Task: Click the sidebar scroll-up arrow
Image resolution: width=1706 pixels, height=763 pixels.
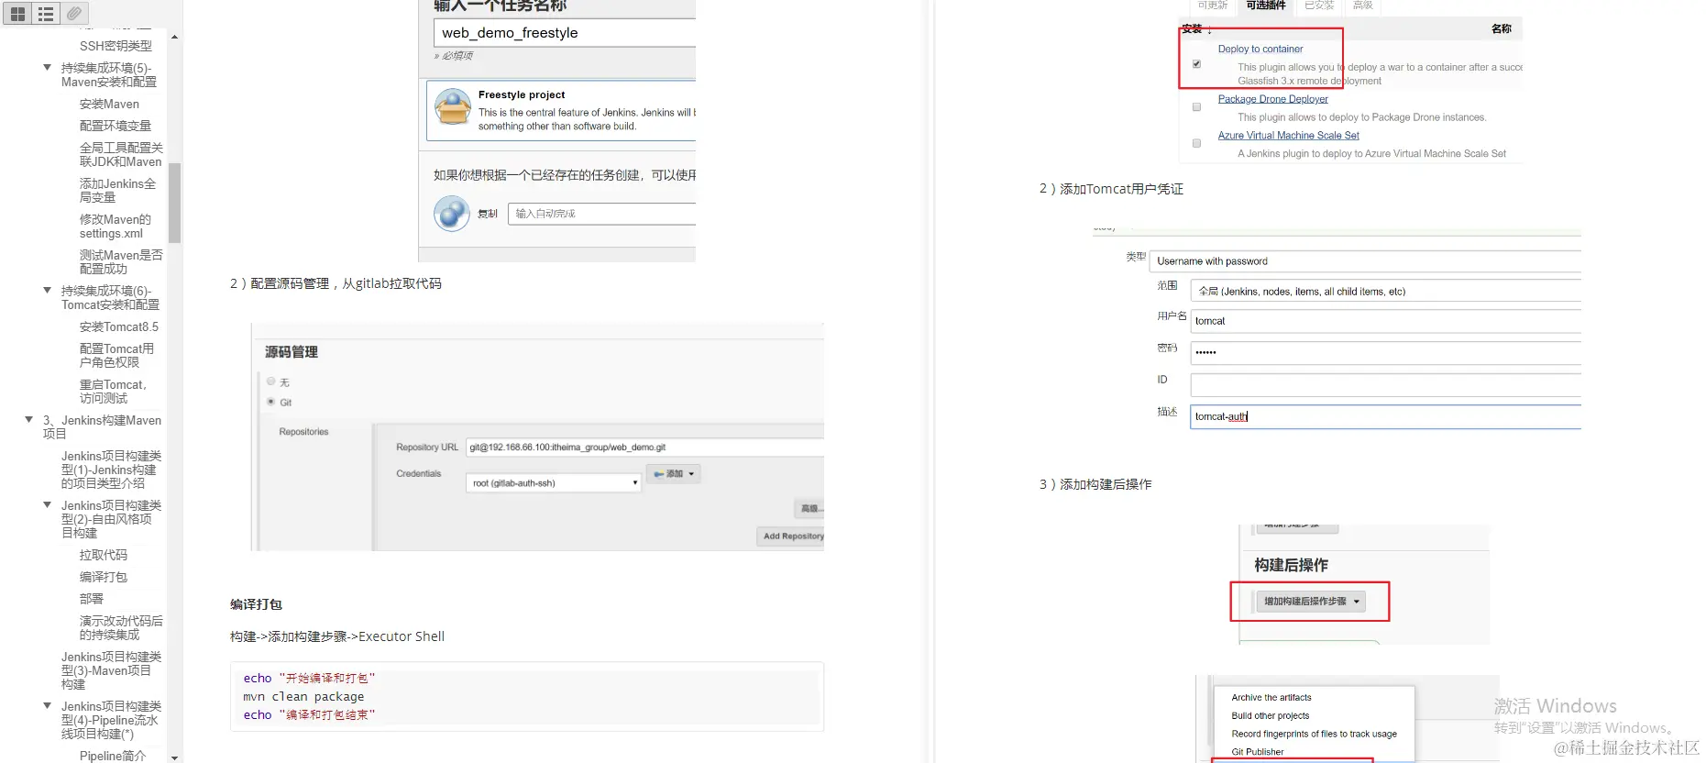Action: click(174, 38)
